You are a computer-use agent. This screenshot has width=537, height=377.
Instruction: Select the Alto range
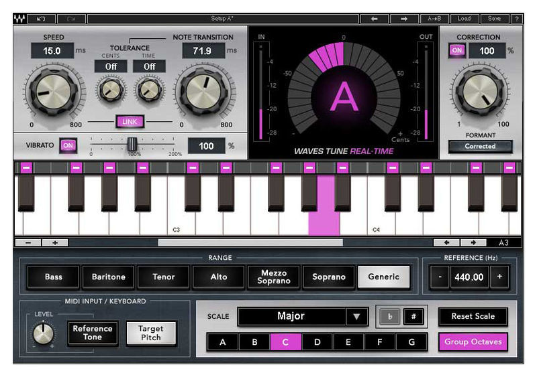219,277
